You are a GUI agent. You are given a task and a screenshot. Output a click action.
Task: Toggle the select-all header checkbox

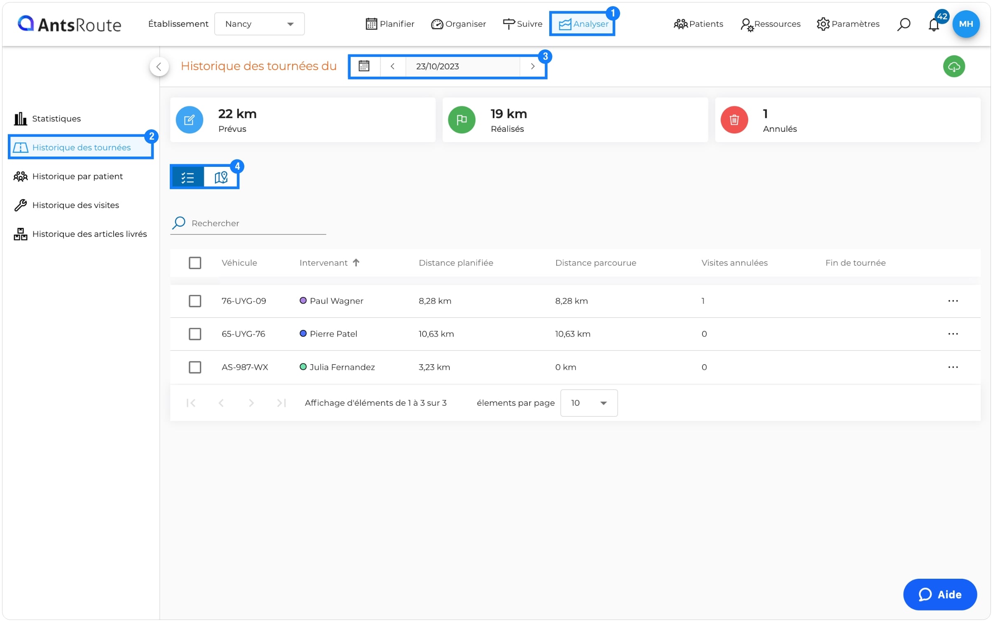click(x=195, y=263)
